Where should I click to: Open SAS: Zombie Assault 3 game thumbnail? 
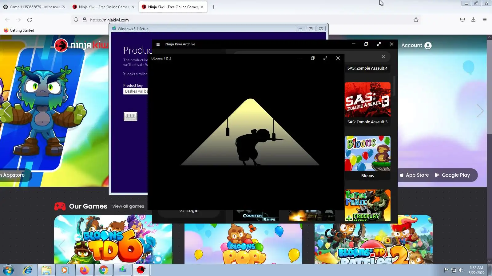367,100
